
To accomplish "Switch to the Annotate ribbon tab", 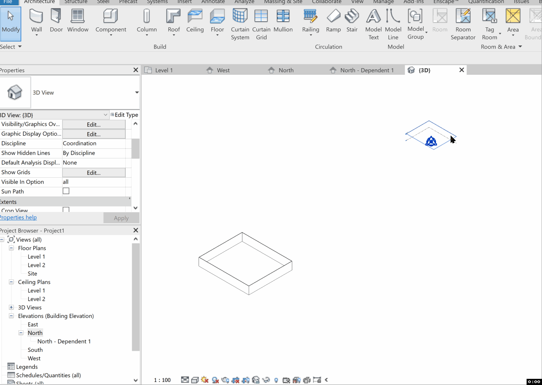I will (212, 2).
